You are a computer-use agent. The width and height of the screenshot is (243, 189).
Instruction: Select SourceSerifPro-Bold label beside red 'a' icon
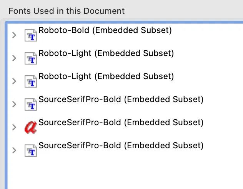coord(121,122)
